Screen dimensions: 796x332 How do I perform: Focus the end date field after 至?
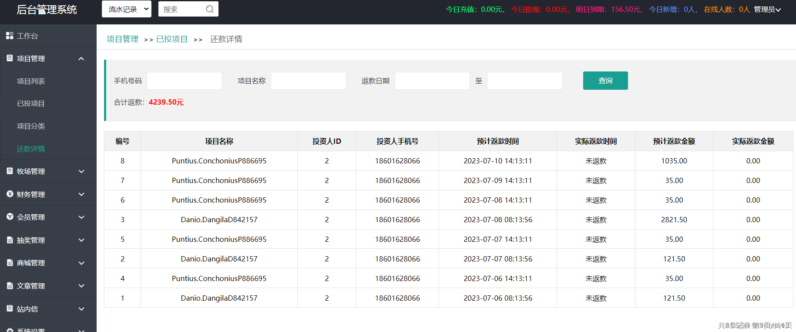point(525,81)
